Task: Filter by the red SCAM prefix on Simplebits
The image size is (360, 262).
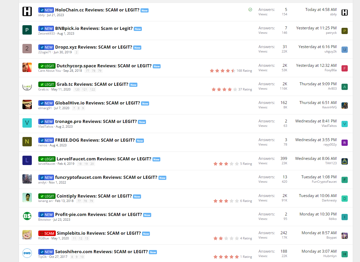Action: click(47, 233)
